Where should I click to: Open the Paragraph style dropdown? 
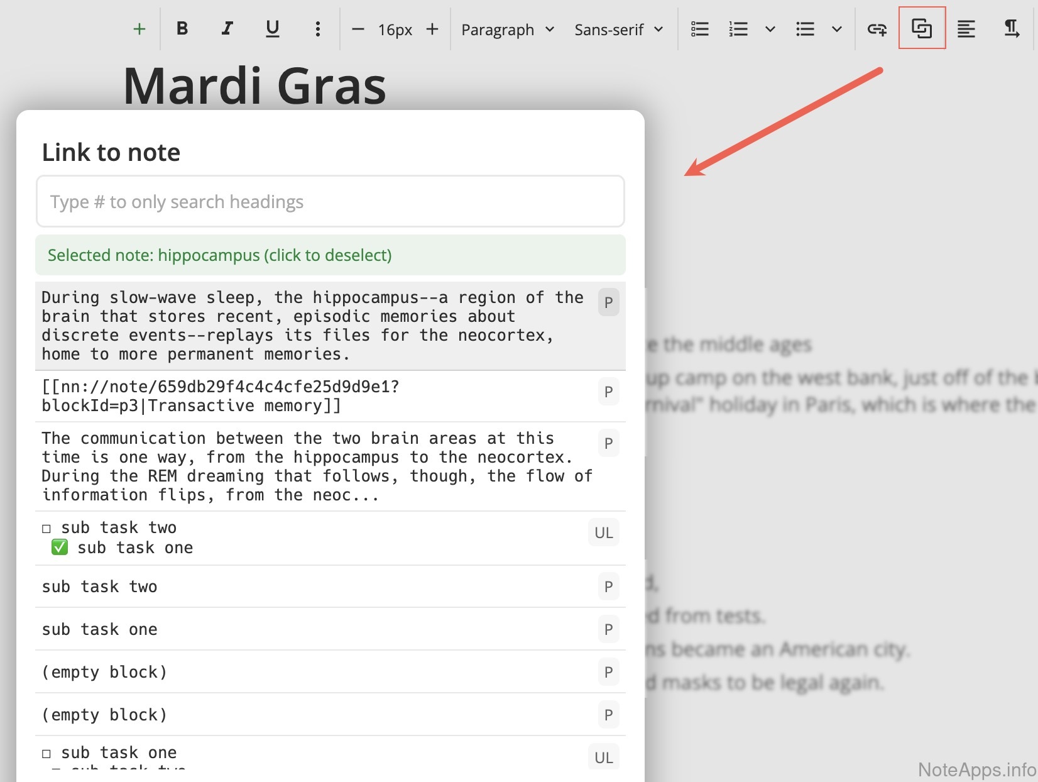pyautogui.click(x=508, y=30)
